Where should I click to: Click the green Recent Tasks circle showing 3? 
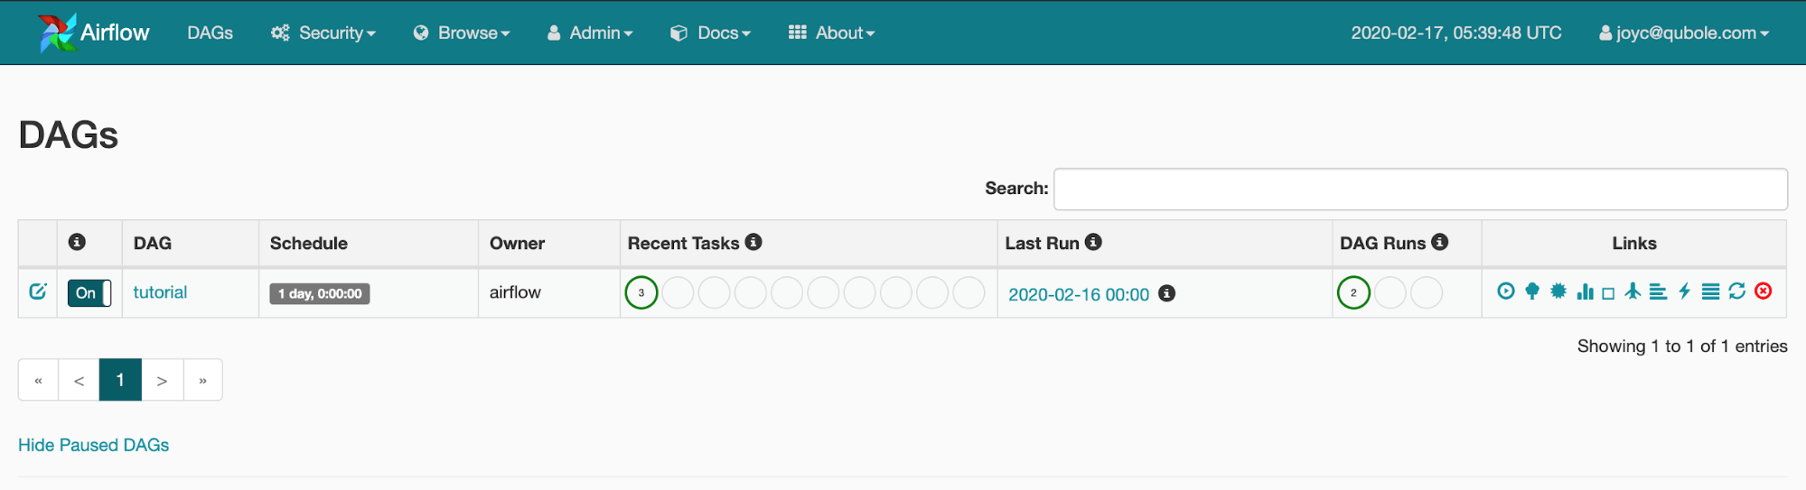click(641, 292)
